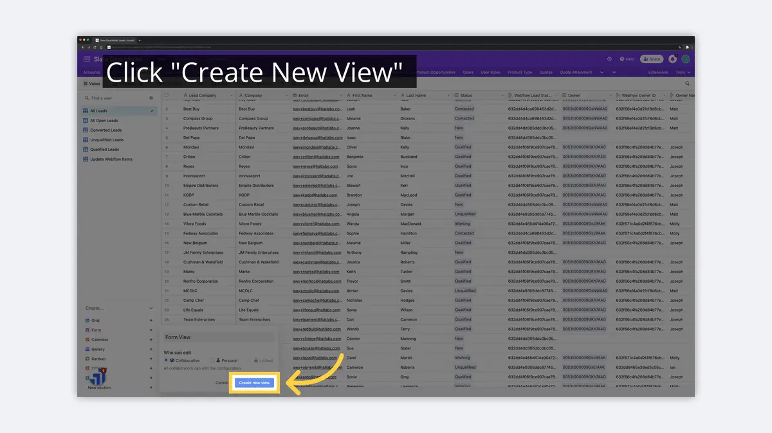This screenshot has height=433, width=772.
Task: Click the email joey+bestbuy@hatlabs.co...
Action: pos(318,109)
